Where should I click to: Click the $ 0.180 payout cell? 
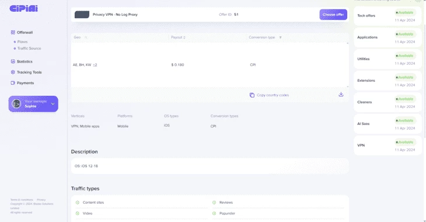pos(177,65)
